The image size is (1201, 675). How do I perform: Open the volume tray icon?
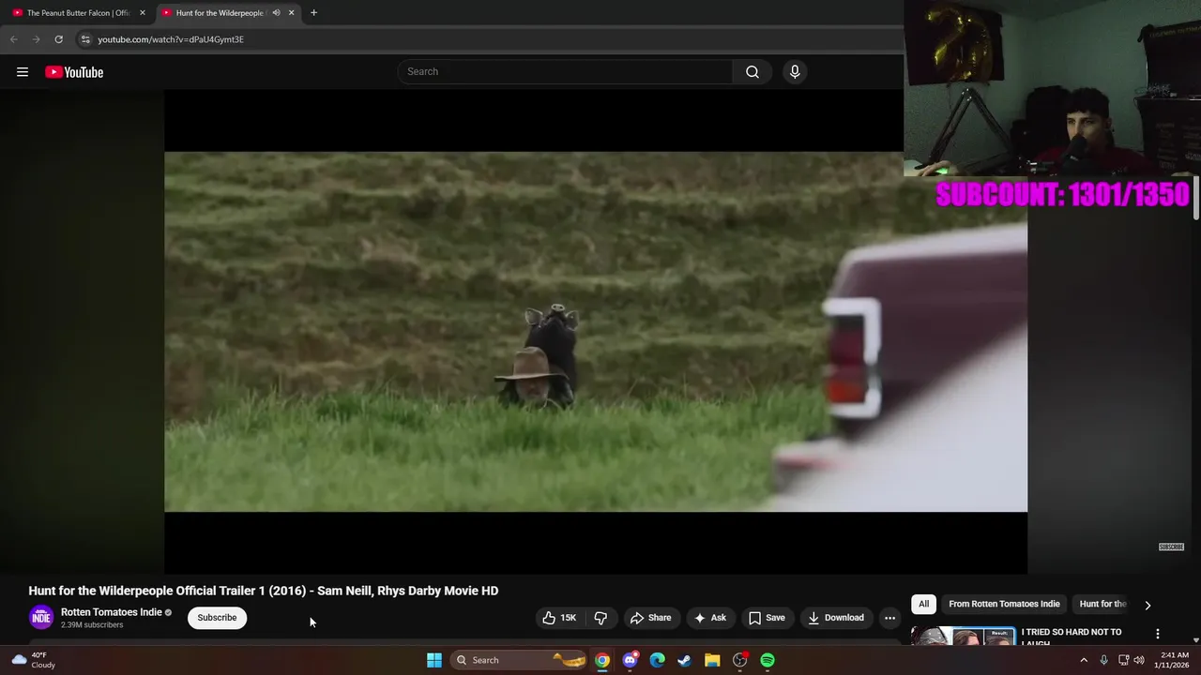pos(1139,660)
